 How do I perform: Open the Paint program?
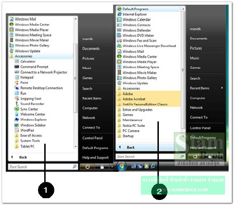pyautogui.click(x=21, y=83)
